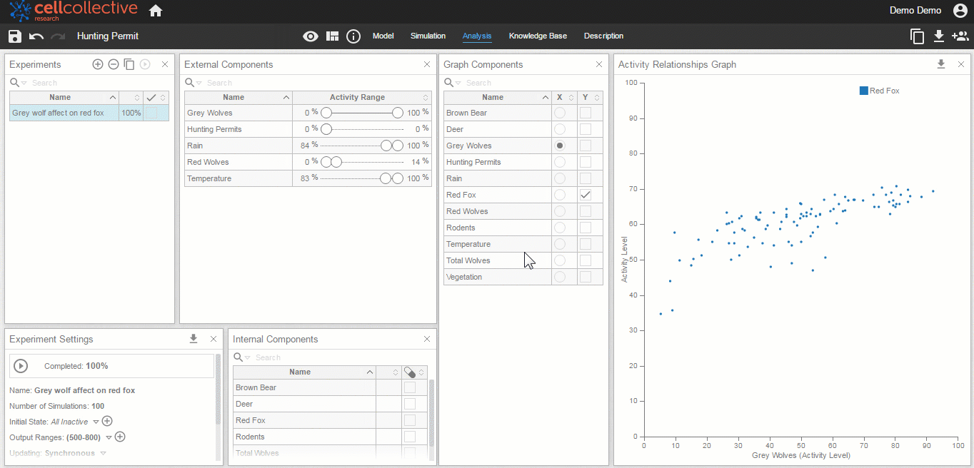Viewport: 974px width, 468px height.
Task: Add an Output Range
Action: (120, 437)
